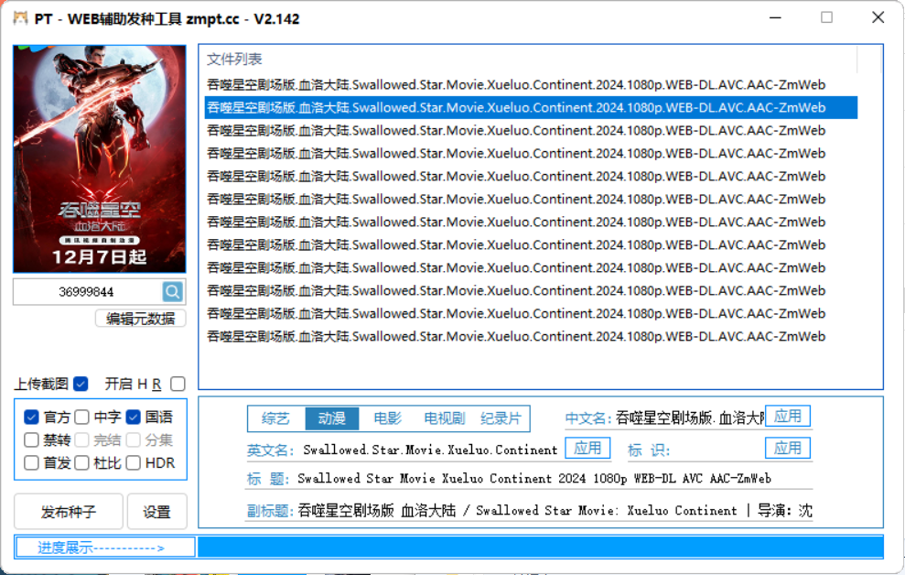The width and height of the screenshot is (905, 575).
Task: Toggle the 上传截图 checkbox
Action: pyautogui.click(x=81, y=384)
